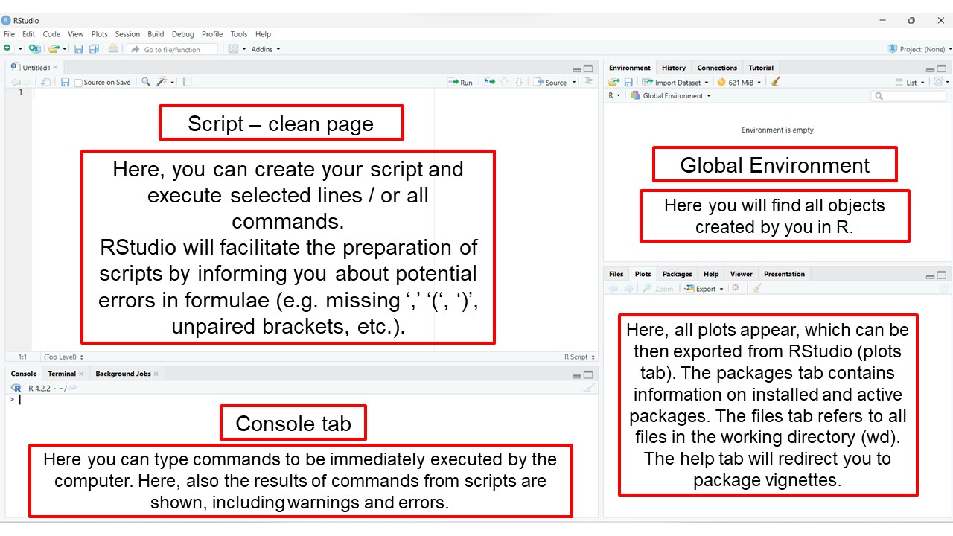The image size is (953, 536).
Task: Open the code tools magic wand
Action: [x=162, y=82]
